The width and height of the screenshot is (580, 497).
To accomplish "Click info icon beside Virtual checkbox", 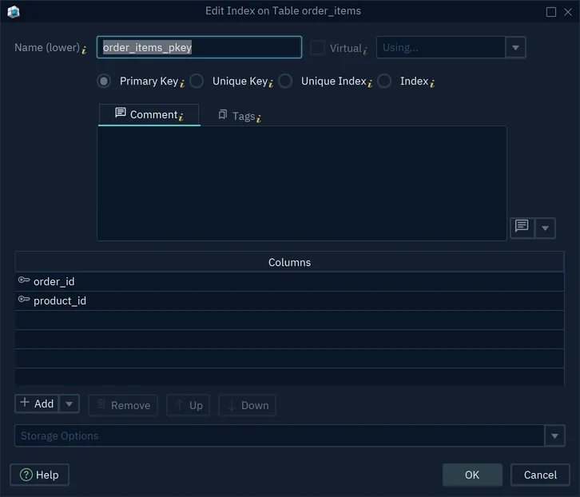I will 365,50.
